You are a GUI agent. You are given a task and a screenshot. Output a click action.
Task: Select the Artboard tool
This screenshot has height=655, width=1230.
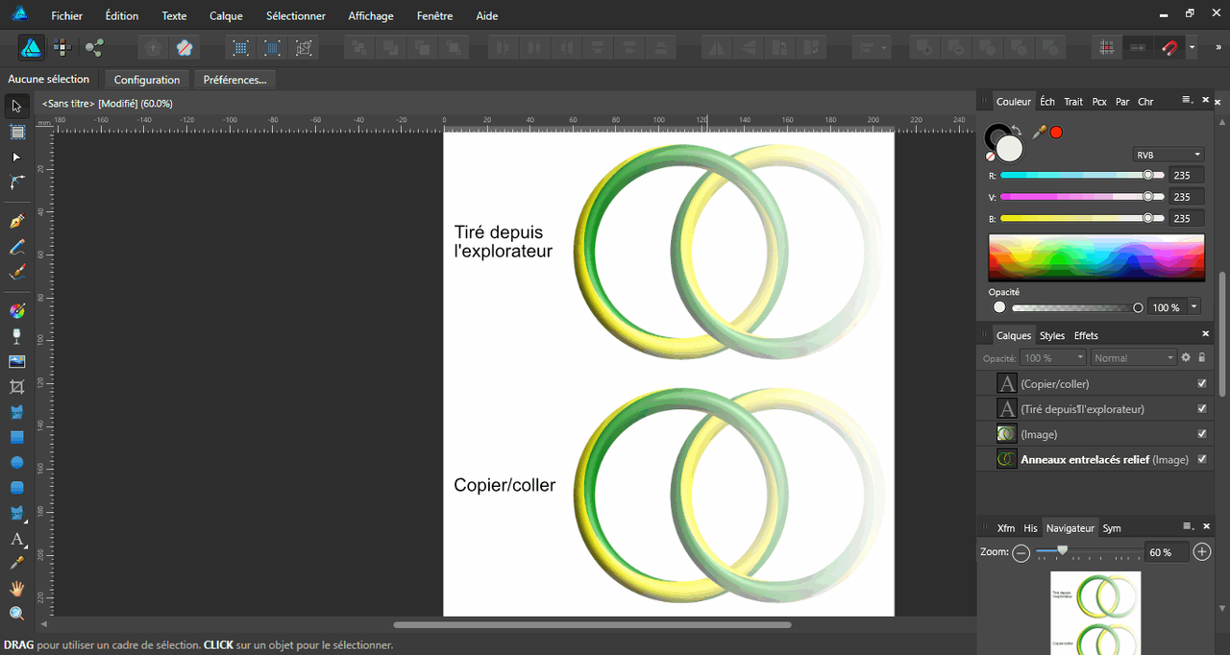tap(16, 132)
